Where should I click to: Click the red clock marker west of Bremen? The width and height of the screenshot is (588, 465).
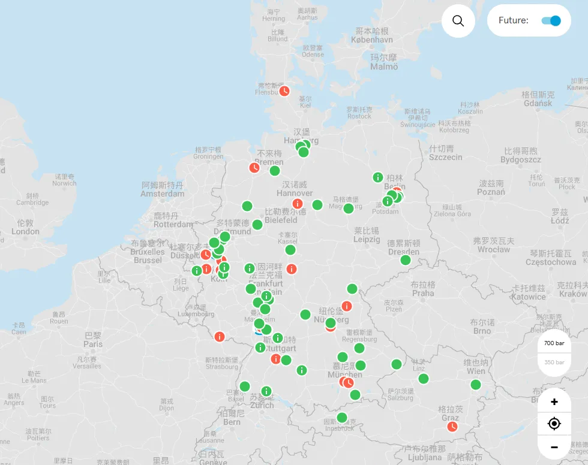point(254,167)
